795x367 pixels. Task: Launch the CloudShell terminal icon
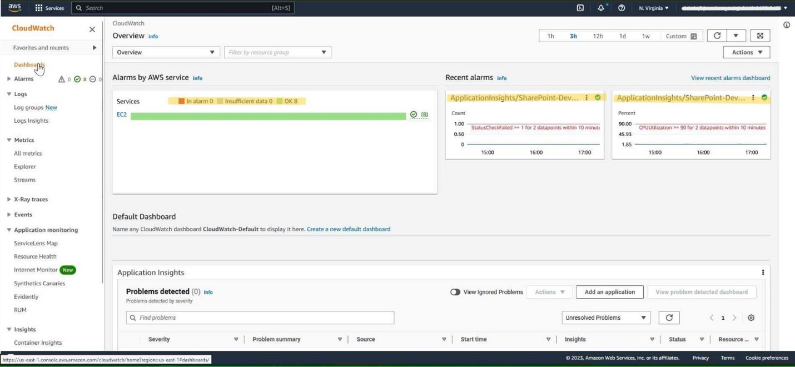click(580, 8)
